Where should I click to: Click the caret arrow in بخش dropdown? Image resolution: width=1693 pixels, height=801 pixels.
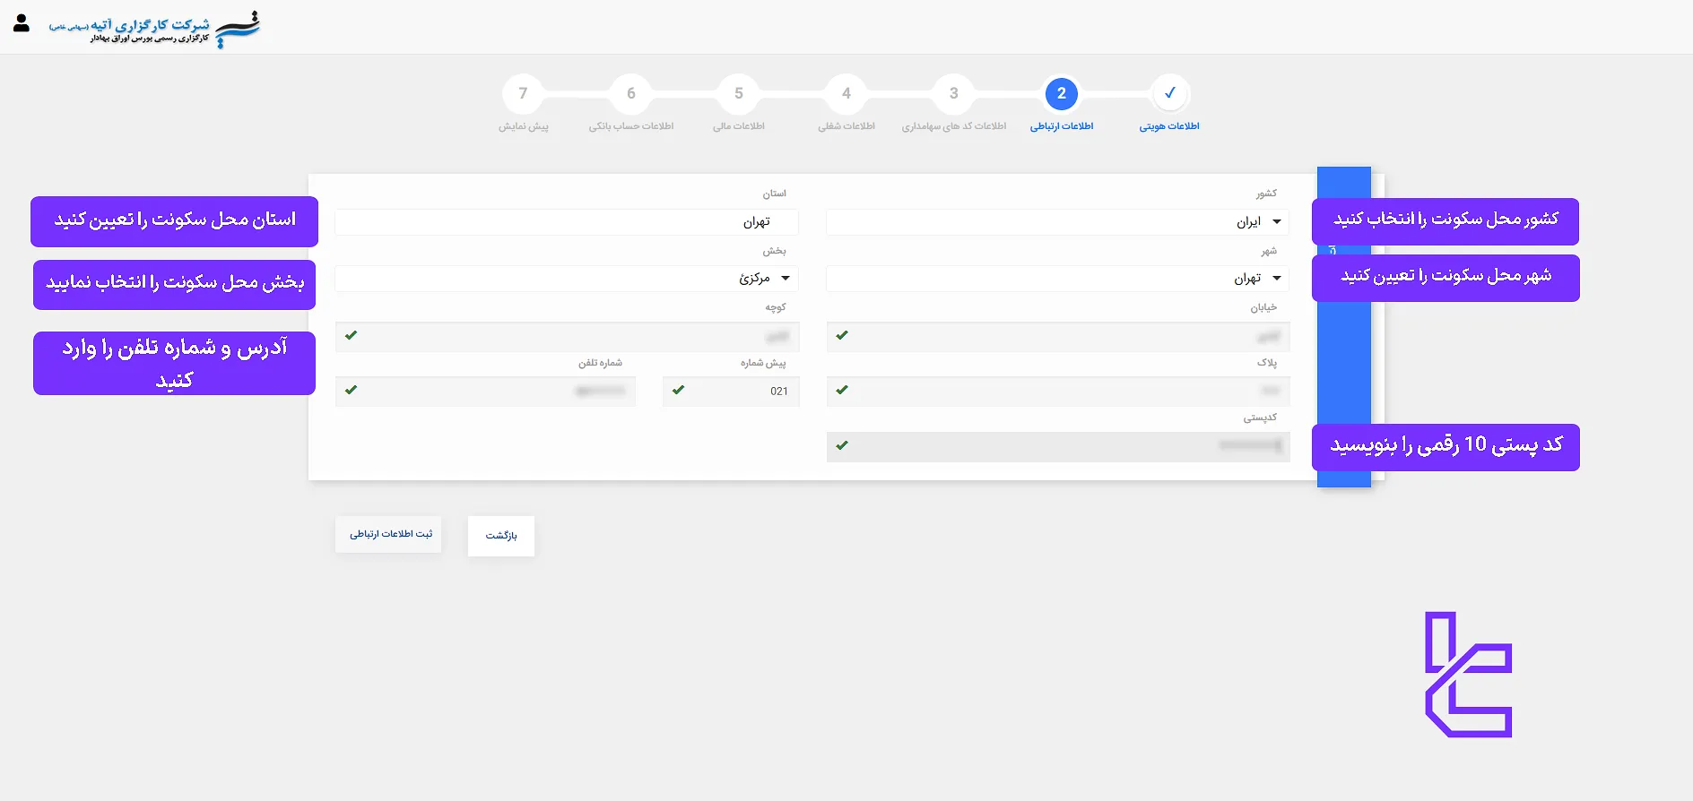786,279
